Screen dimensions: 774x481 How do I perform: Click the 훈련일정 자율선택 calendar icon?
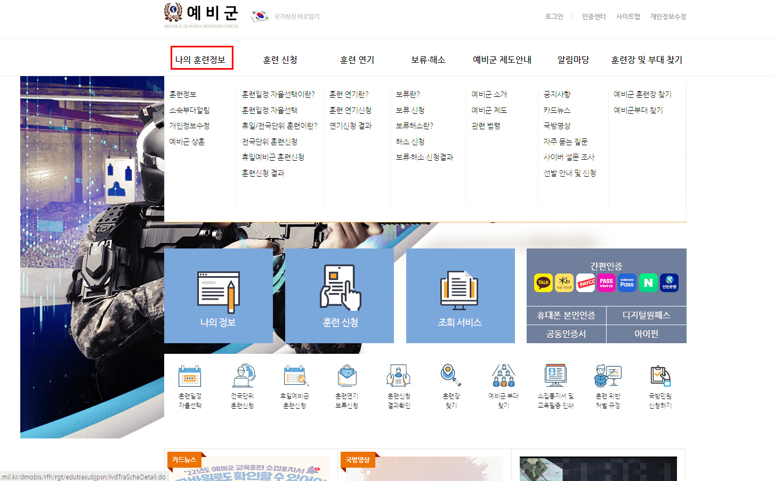(190, 376)
